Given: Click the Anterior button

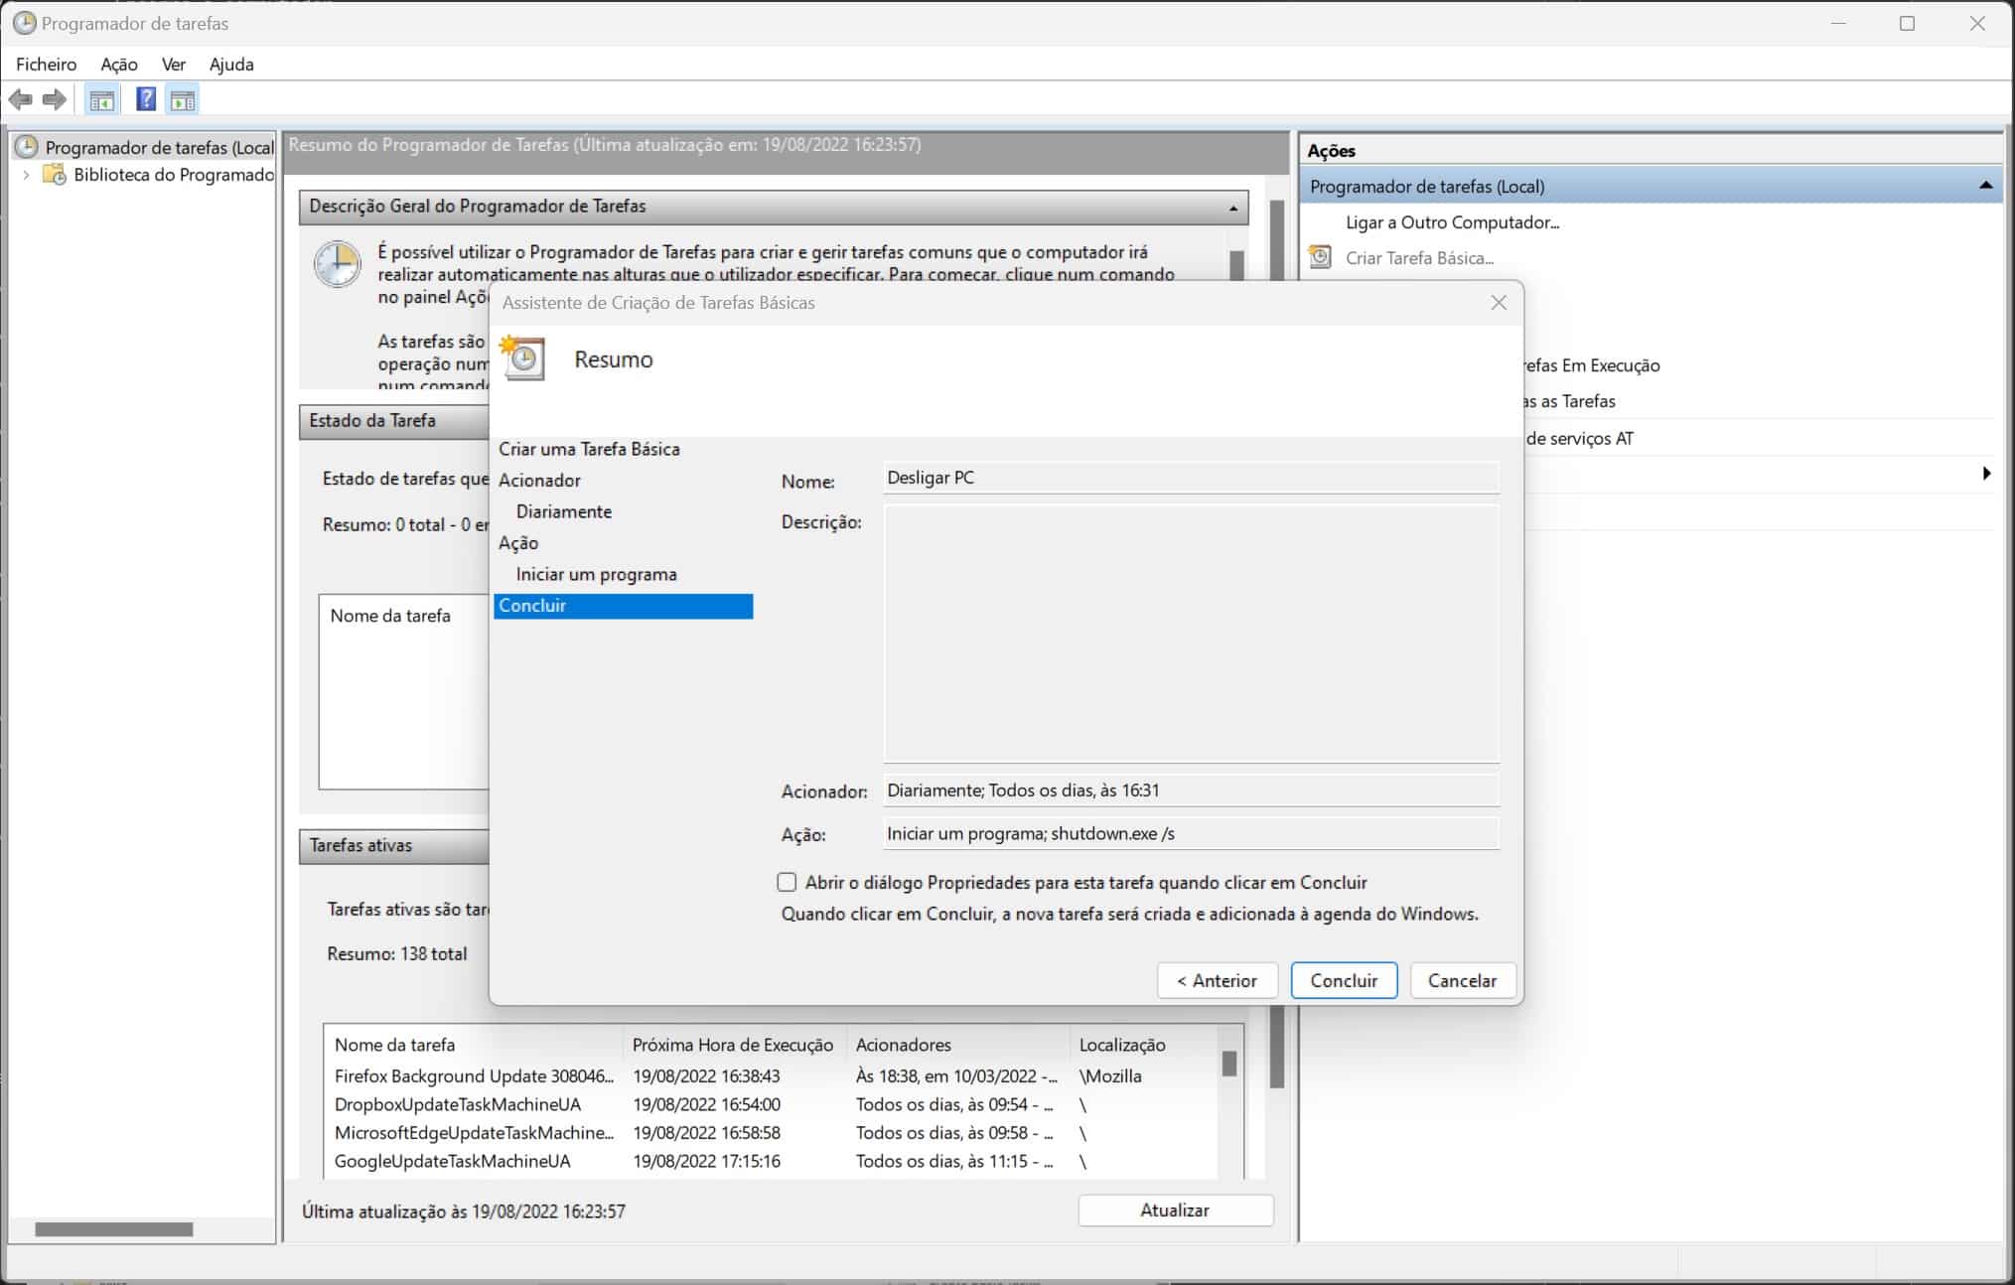Looking at the screenshot, I should pyautogui.click(x=1217, y=980).
